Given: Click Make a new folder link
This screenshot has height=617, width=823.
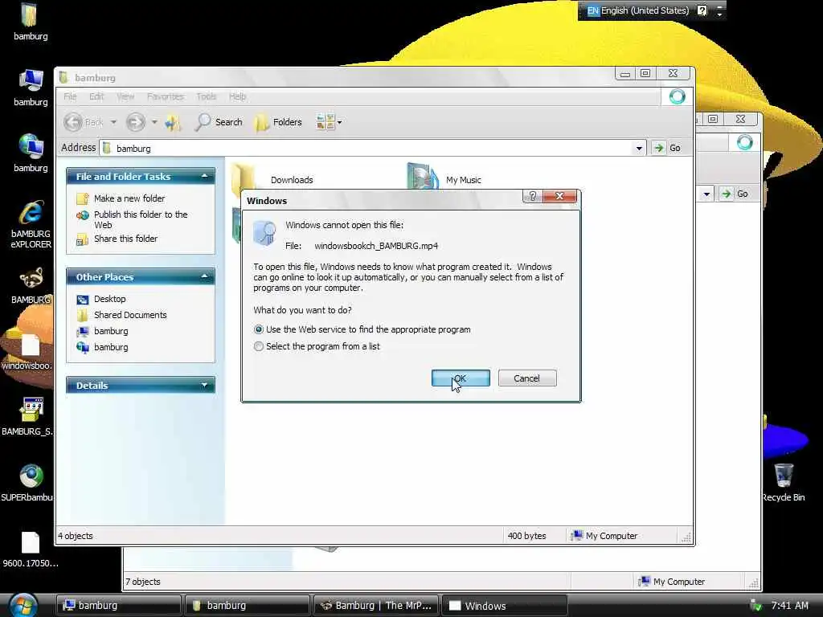Looking at the screenshot, I should 129,198.
